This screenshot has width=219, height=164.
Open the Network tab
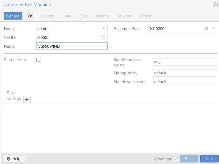124,16
